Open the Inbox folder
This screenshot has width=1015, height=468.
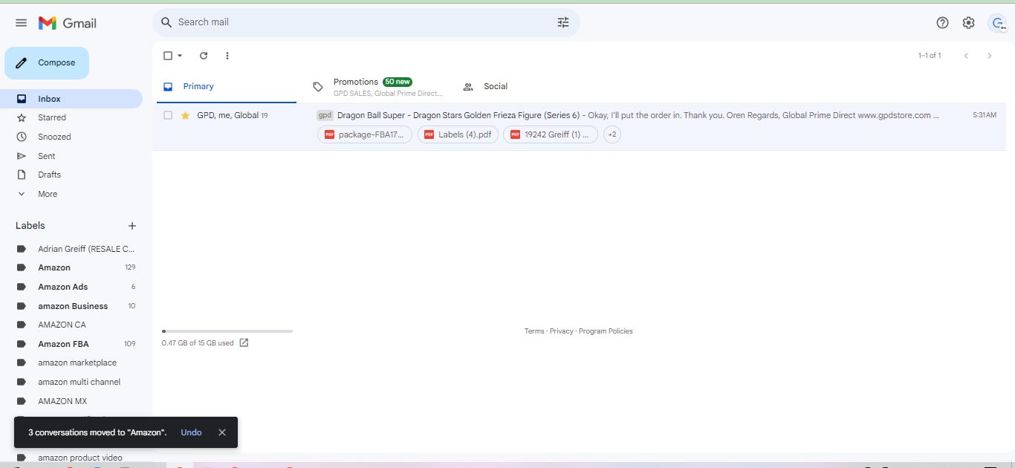71,99
